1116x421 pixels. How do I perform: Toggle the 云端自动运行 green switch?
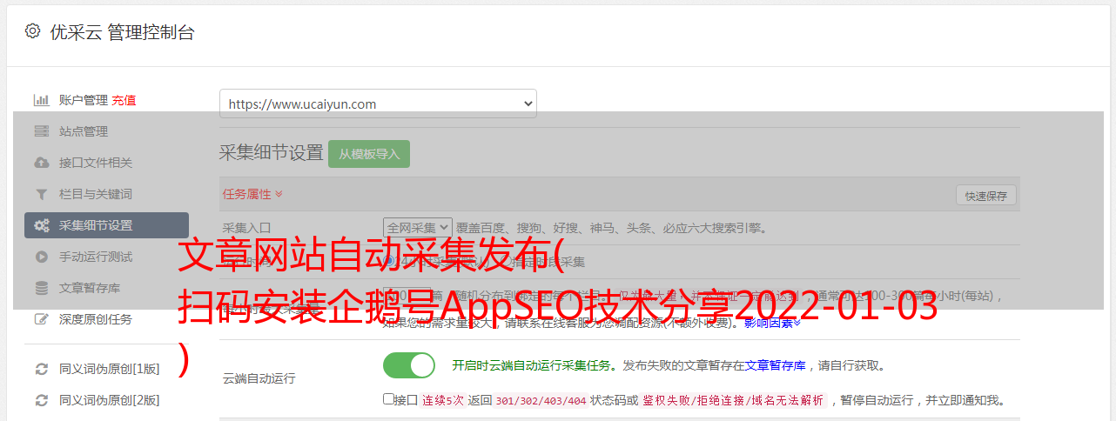(x=408, y=365)
